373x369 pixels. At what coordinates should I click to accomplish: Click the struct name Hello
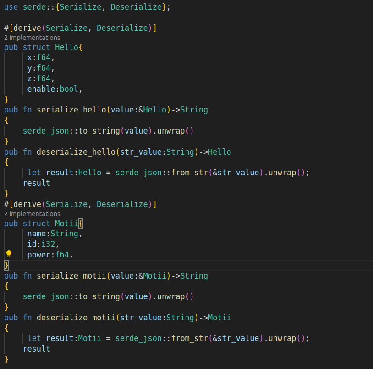pos(66,47)
